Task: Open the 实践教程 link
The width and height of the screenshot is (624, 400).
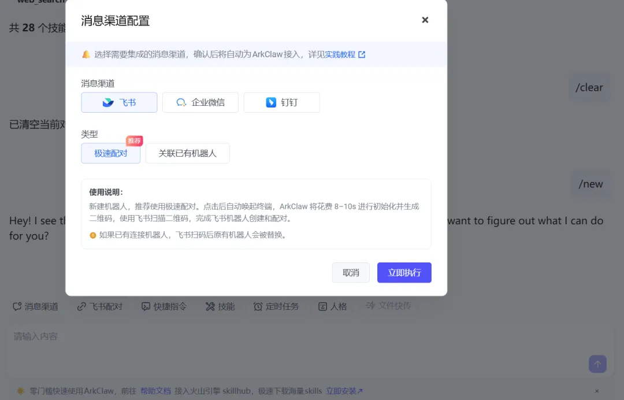Action: pos(340,54)
